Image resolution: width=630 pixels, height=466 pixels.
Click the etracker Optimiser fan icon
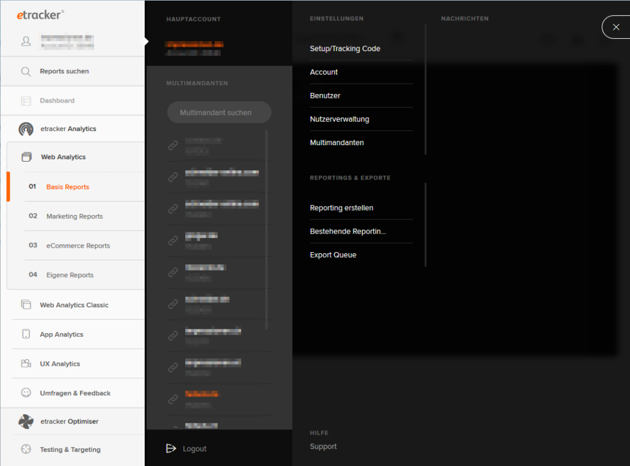(x=26, y=422)
